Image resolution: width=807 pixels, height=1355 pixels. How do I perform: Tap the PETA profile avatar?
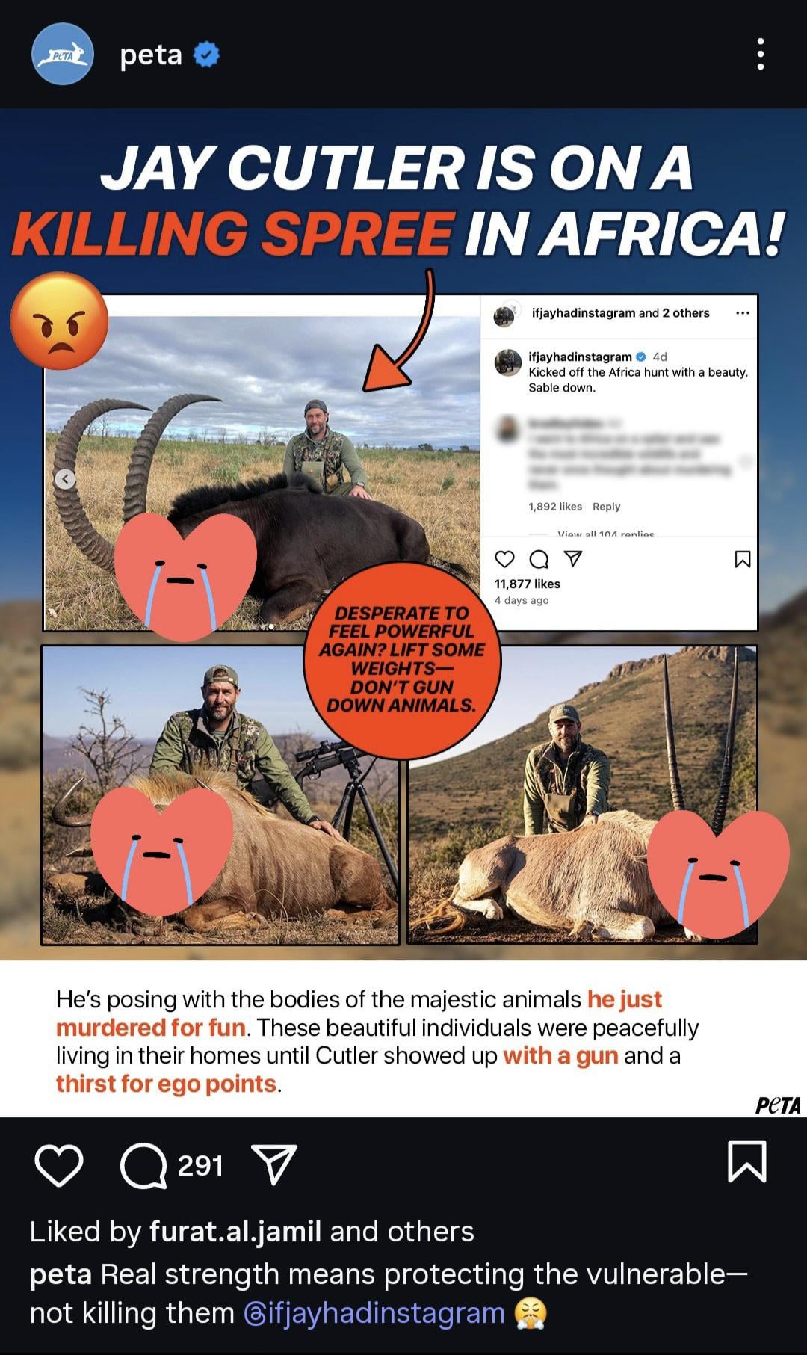click(x=63, y=54)
